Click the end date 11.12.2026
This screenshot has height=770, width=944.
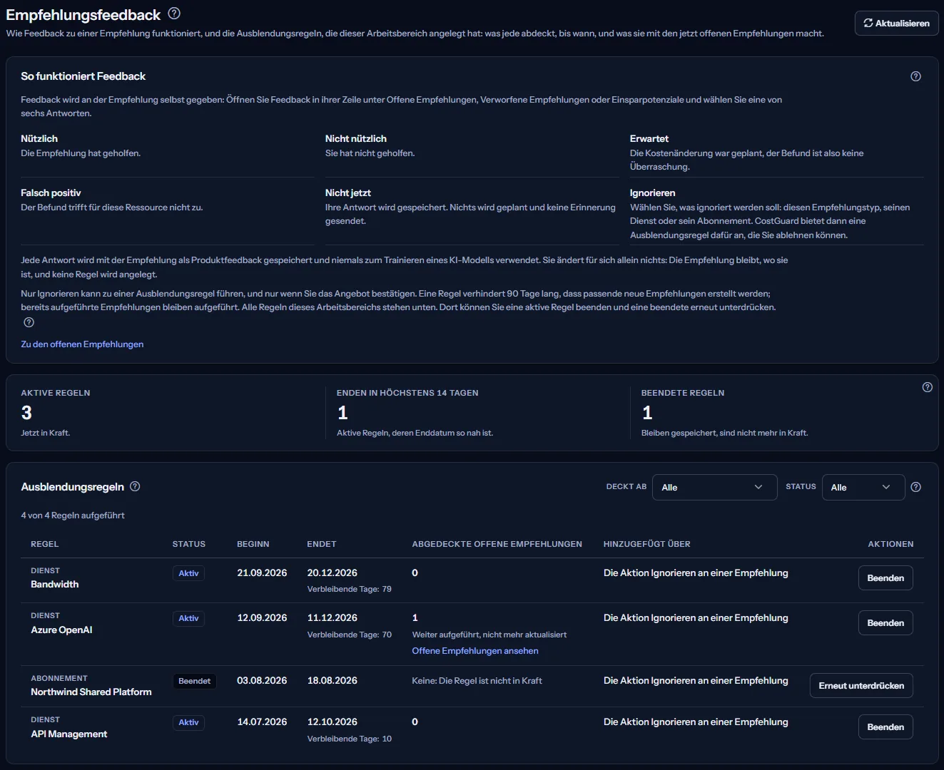point(333,618)
